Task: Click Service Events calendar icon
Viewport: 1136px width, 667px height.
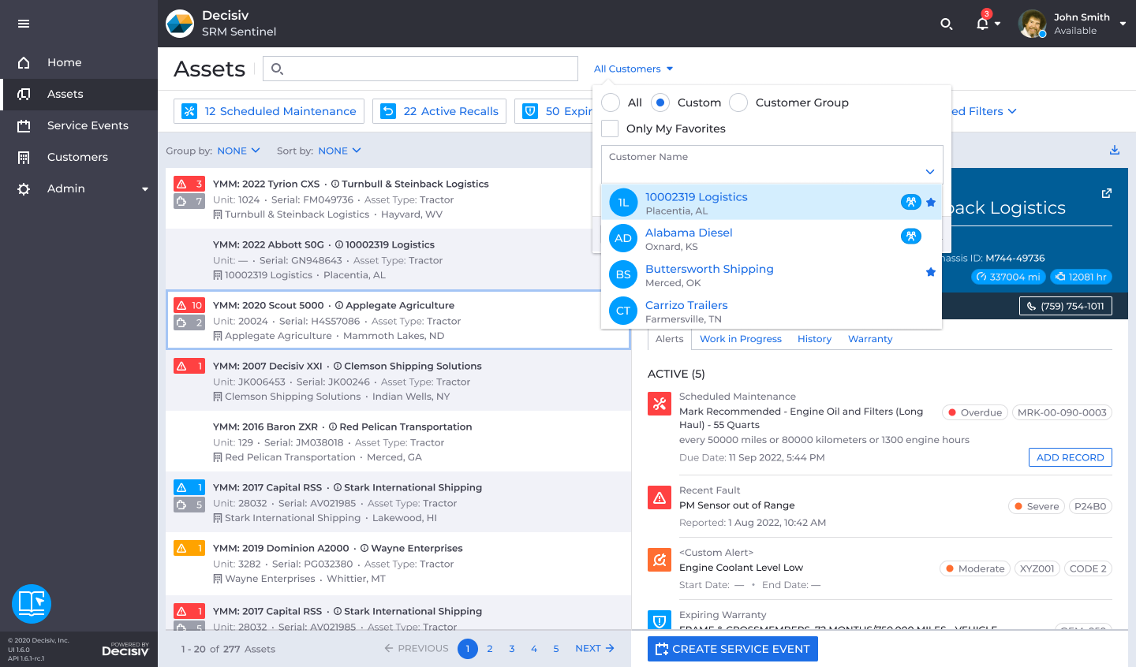Action: pos(24,125)
